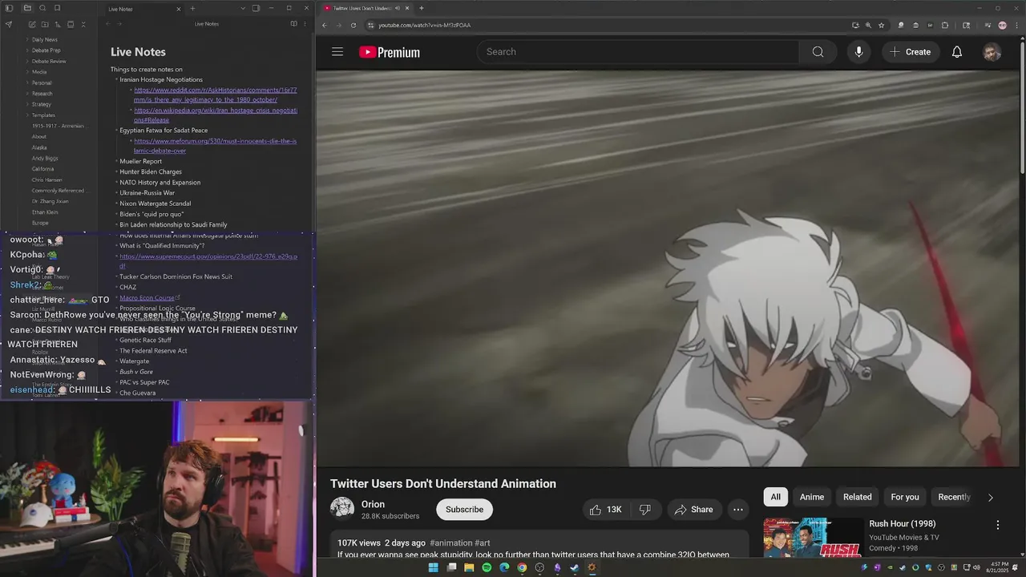1026x577 pixels.
Task: Expand the Debate Prep folder
Action: [46, 50]
